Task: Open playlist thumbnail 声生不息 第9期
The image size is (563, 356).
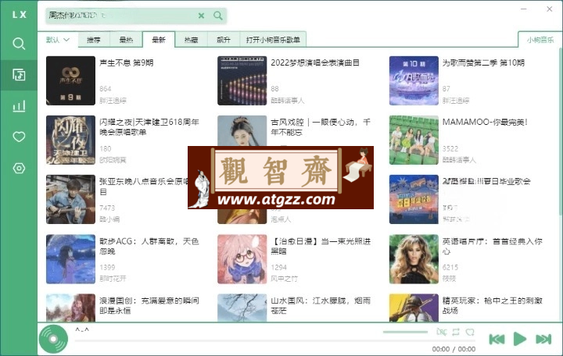Action: point(70,80)
